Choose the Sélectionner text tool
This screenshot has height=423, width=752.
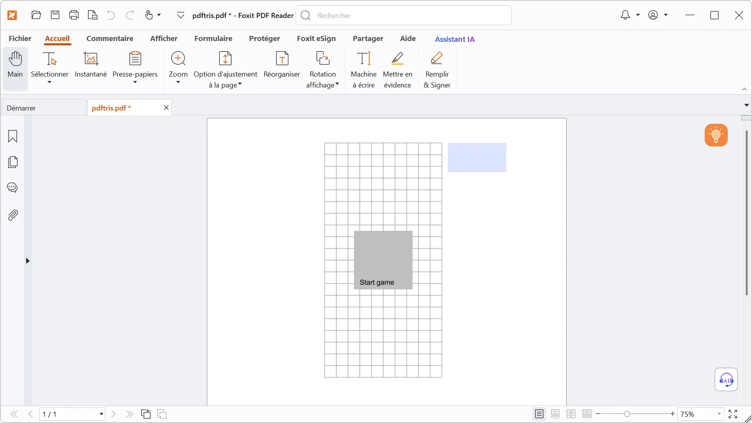(x=50, y=64)
